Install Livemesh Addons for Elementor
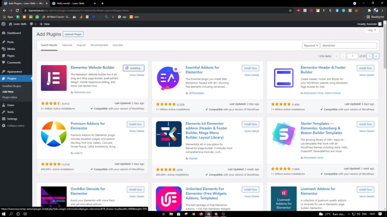This screenshot has height=217, width=387. point(366,190)
